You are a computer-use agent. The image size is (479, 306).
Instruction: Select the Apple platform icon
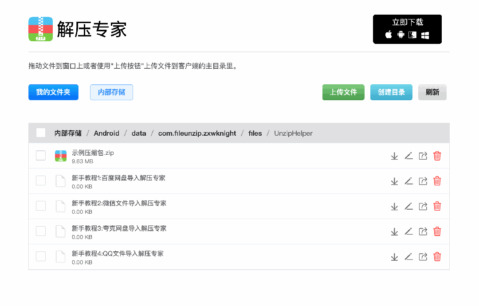[388, 35]
